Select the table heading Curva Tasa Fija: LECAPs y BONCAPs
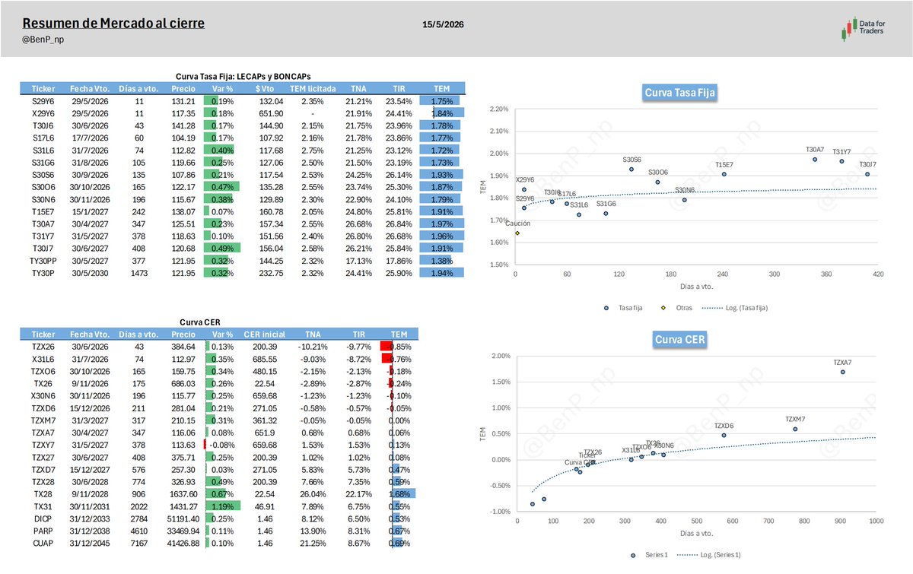The height and width of the screenshot is (574, 913). [x=243, y=78]
